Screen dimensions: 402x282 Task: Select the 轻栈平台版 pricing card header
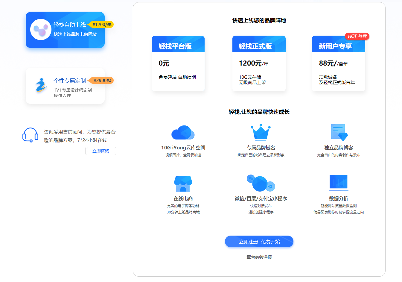[178, 44]
